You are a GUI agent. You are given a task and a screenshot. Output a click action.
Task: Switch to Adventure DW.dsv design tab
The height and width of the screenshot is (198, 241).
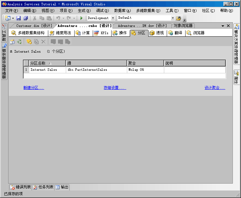click(x=142, y=26)
